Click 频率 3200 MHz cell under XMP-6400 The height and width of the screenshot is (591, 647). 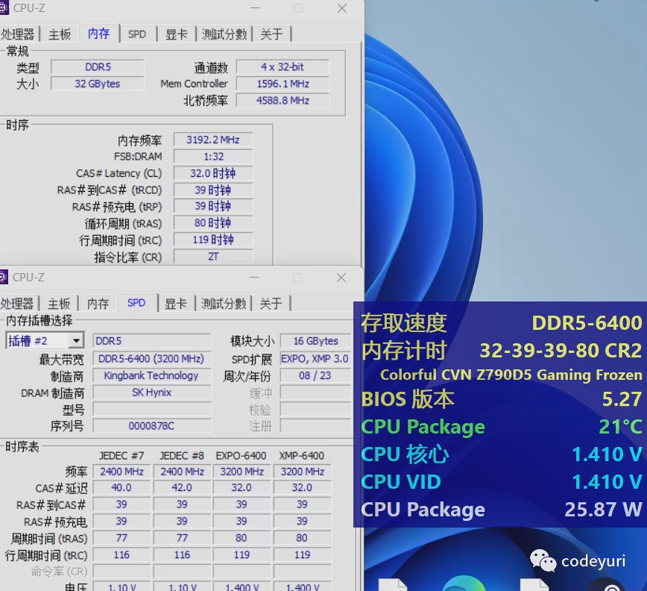coord(302,471)
